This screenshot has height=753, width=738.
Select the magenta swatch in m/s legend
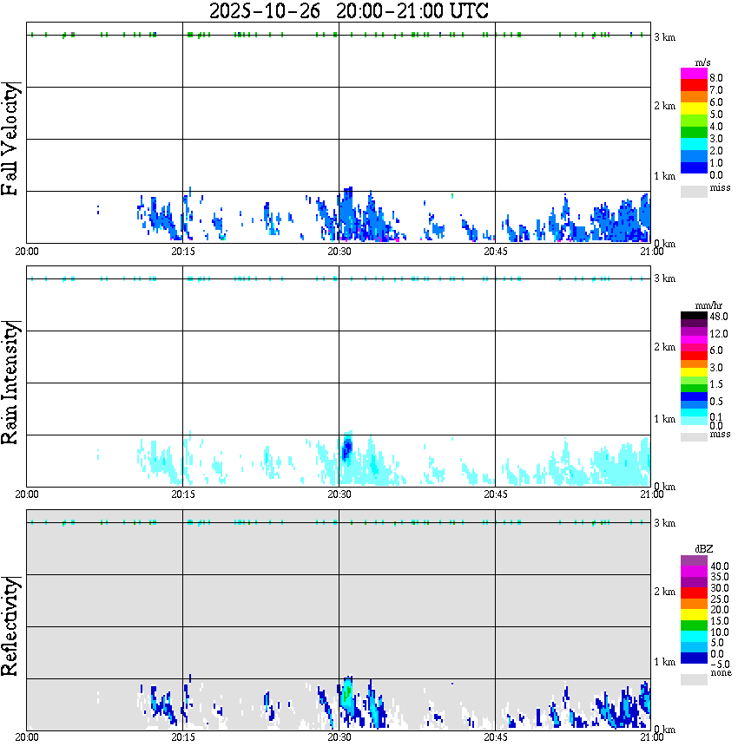[694, 73]
